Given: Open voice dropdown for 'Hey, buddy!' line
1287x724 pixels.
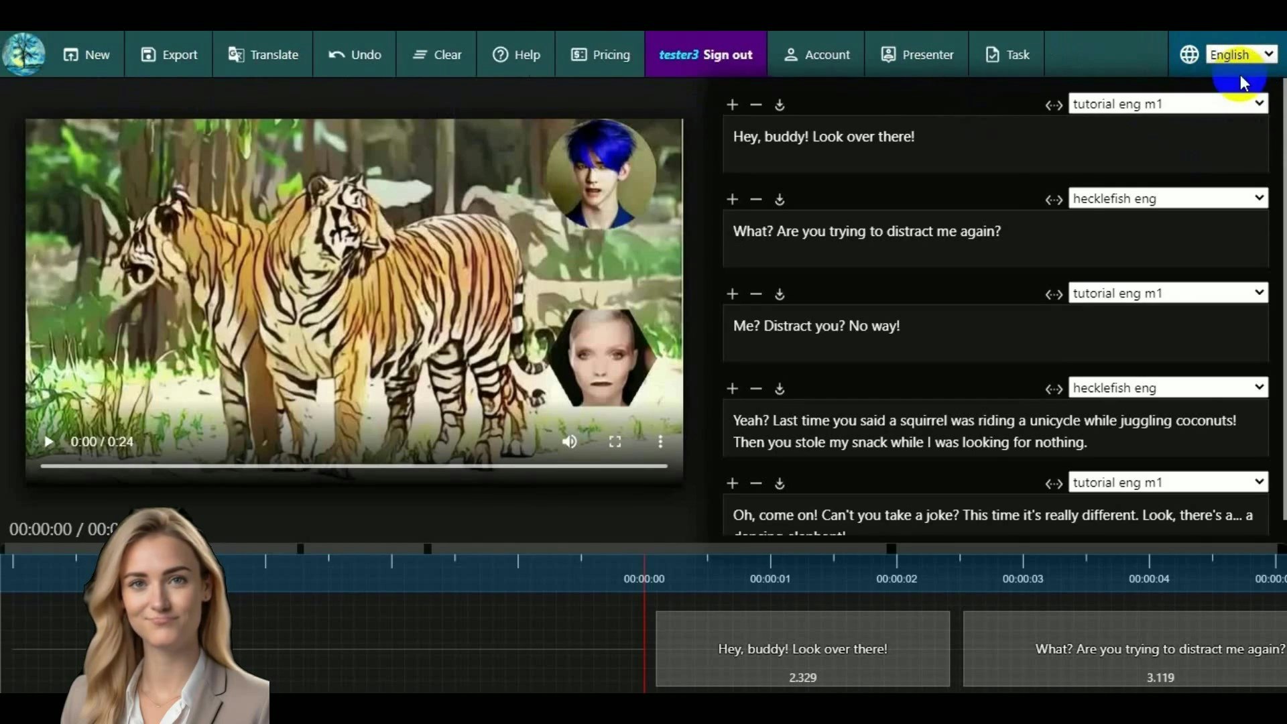Looking at the screenshot, I should pyautogui.click(x=1168, y=104).
